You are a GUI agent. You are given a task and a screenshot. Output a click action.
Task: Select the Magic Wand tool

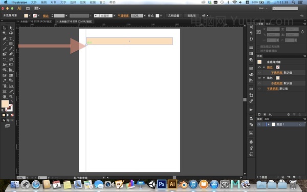click(5, 33)
